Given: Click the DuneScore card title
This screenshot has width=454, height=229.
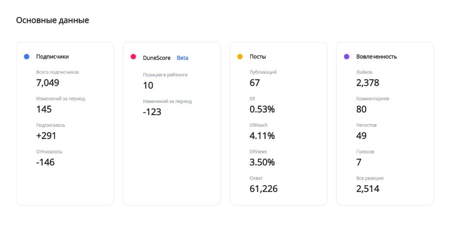Looking at the screenshot, I should pyautogui.click(x=156, y=58).
